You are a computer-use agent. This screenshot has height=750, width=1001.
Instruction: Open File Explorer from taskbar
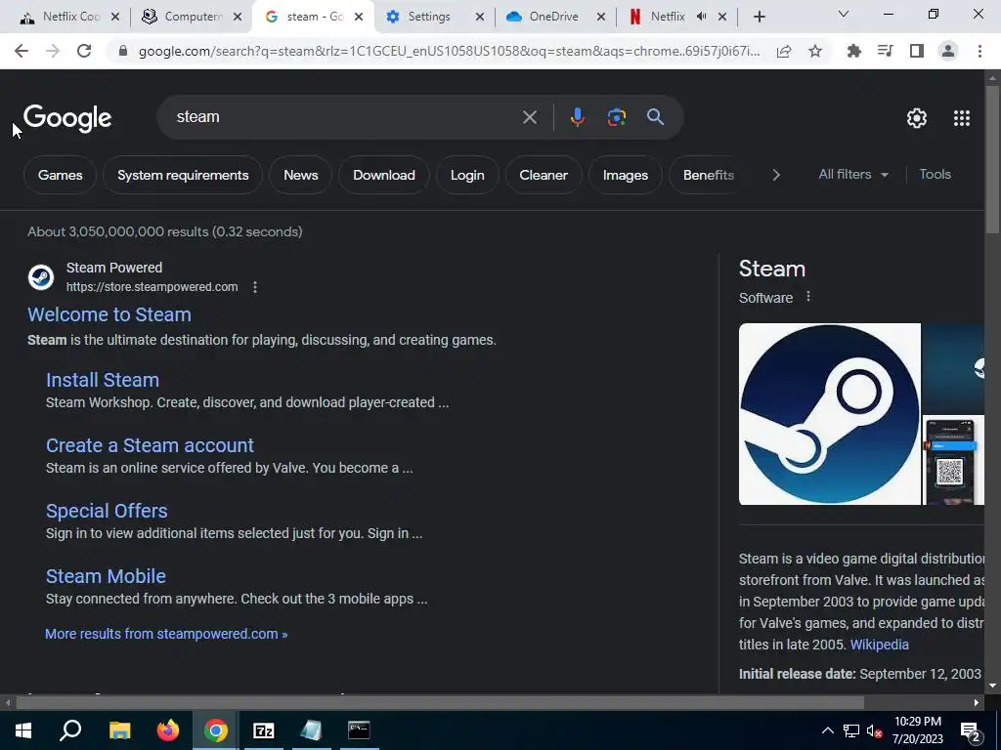click(119, 730)
